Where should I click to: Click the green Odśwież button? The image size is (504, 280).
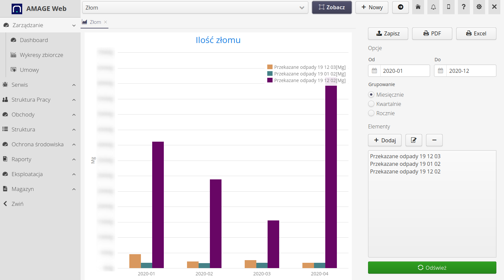pos(432,268)
